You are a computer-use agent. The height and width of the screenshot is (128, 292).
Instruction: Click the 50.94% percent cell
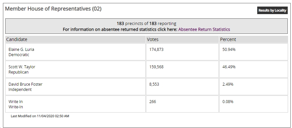click(x=254, y=52)
